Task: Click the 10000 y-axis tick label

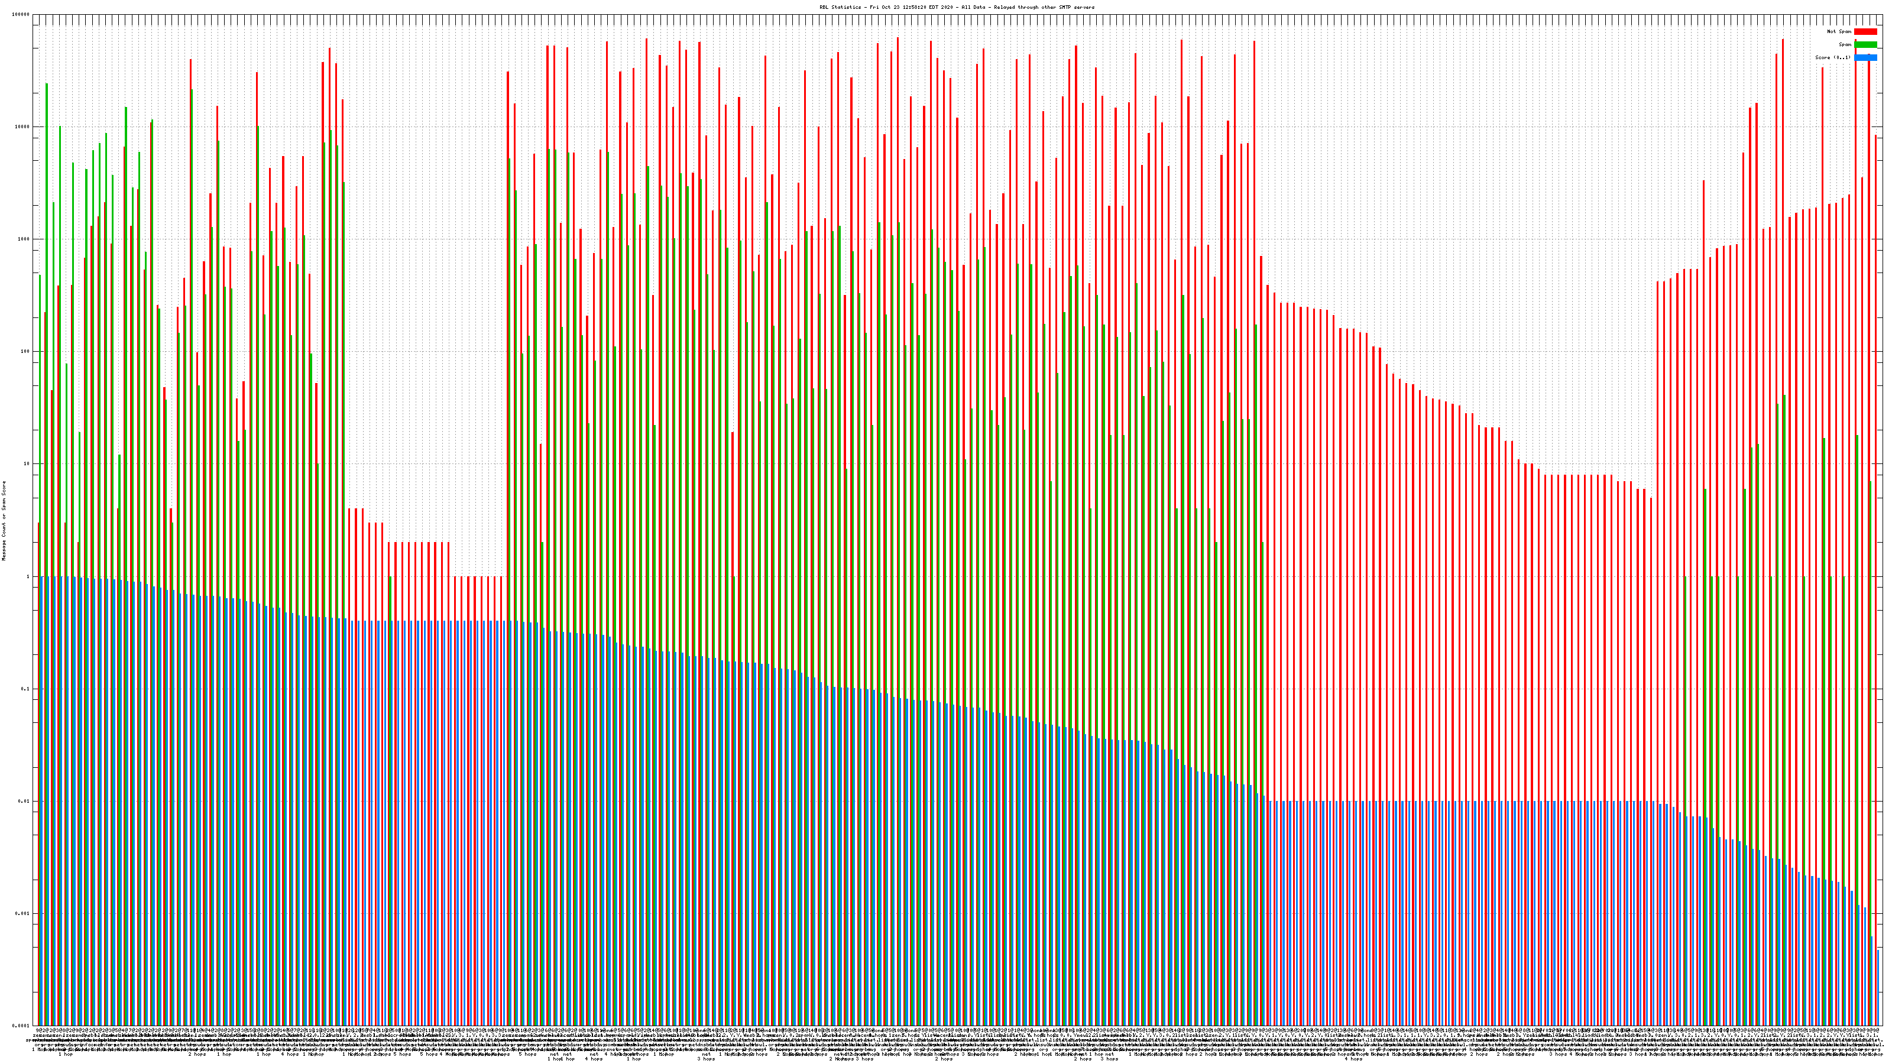Action: pos(23,127)
